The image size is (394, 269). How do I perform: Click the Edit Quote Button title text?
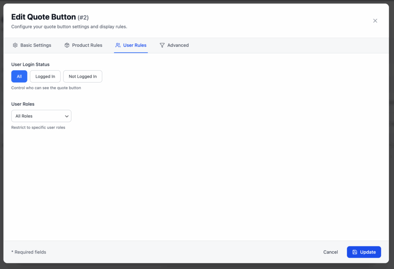[x=43, y=17]
